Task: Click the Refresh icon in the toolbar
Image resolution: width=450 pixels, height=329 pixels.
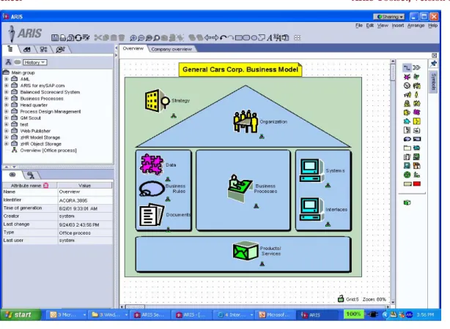Action: [78, 37]
